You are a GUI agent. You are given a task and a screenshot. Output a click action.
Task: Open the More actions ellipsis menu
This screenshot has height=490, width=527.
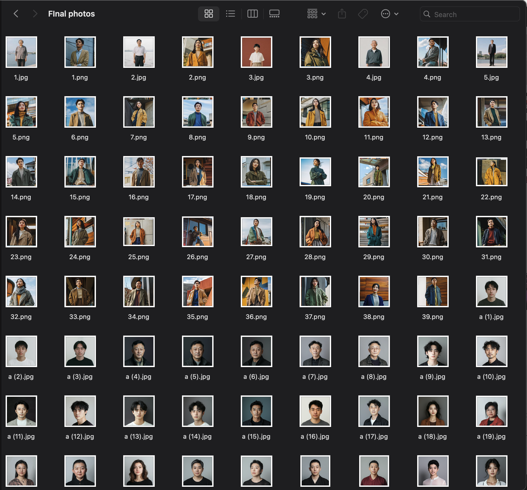click(390, 14)
